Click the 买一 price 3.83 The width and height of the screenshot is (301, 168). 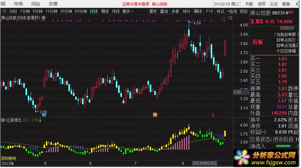[x=282, y=59]
